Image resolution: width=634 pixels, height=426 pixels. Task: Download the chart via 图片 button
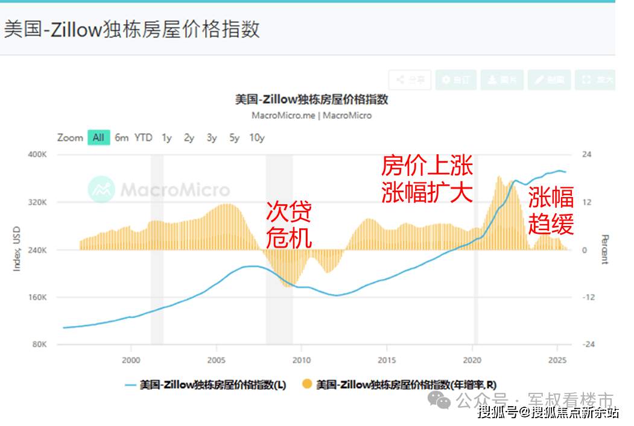tap(502, 80)
